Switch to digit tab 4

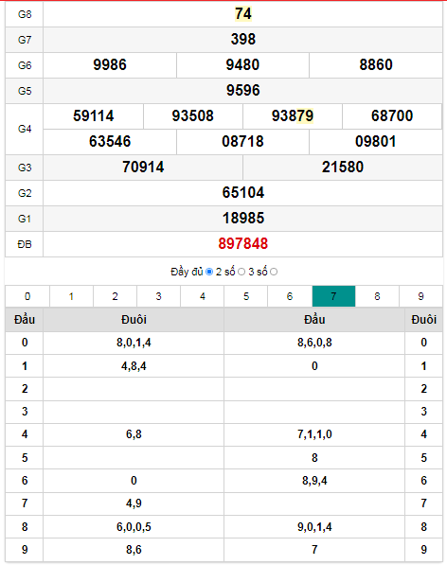click(203, 296)
